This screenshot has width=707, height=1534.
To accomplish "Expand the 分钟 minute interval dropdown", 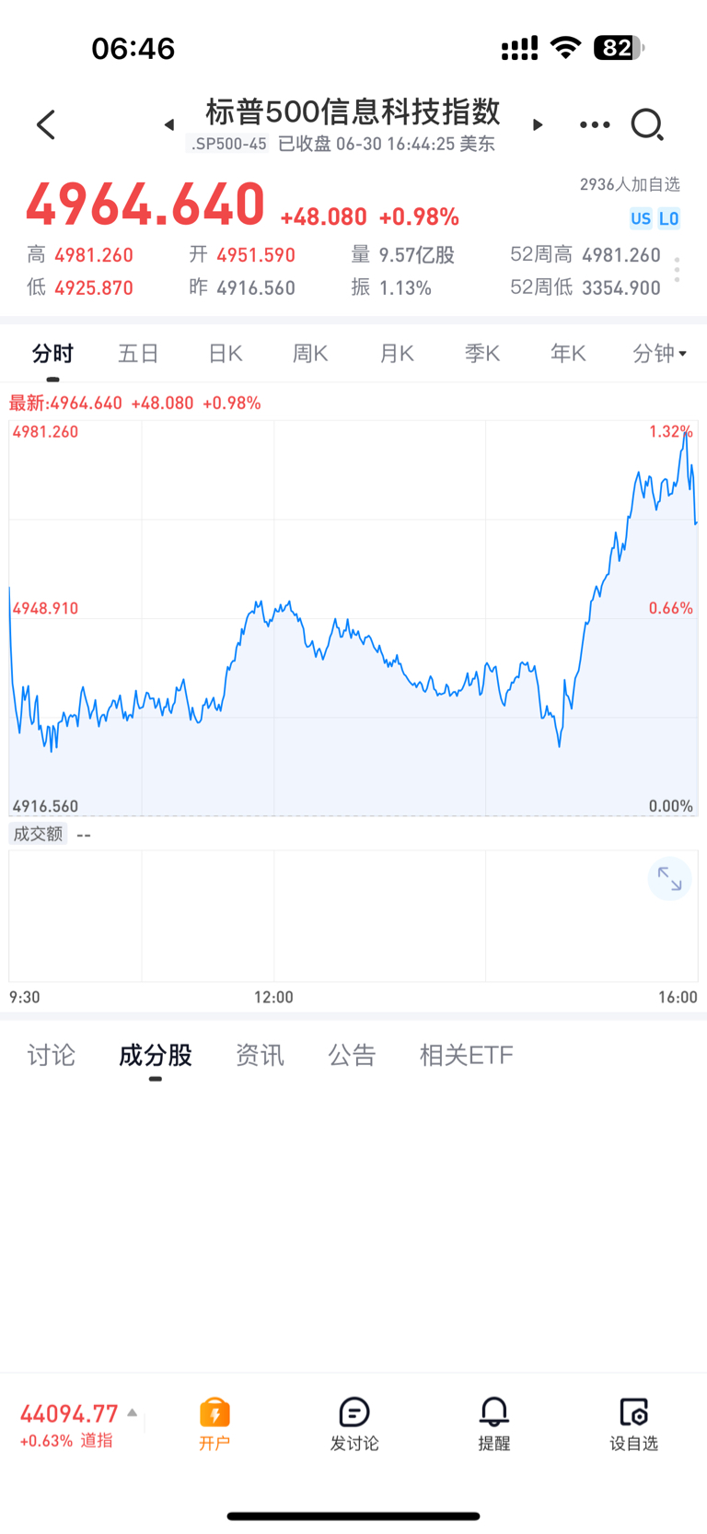I will (x=660, y=353).
